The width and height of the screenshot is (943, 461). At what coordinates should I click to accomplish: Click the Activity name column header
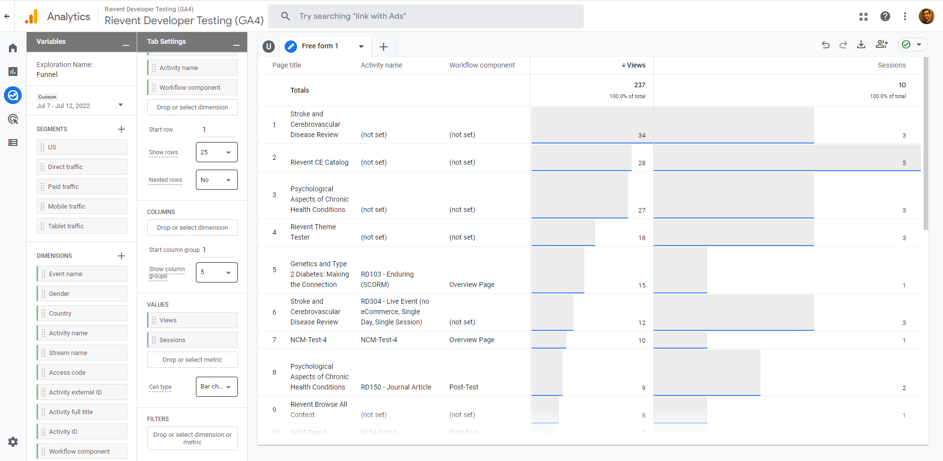pos(381,65)
